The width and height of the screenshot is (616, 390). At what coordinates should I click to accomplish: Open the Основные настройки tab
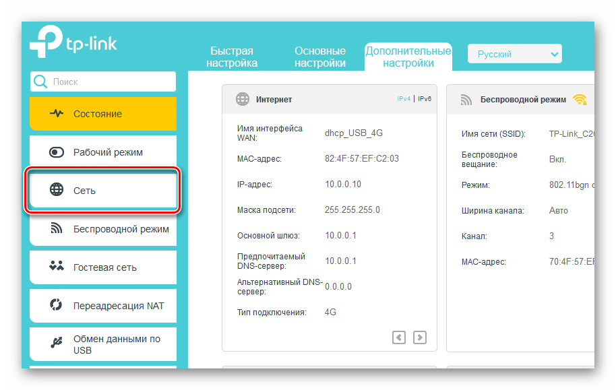(320, 57)
